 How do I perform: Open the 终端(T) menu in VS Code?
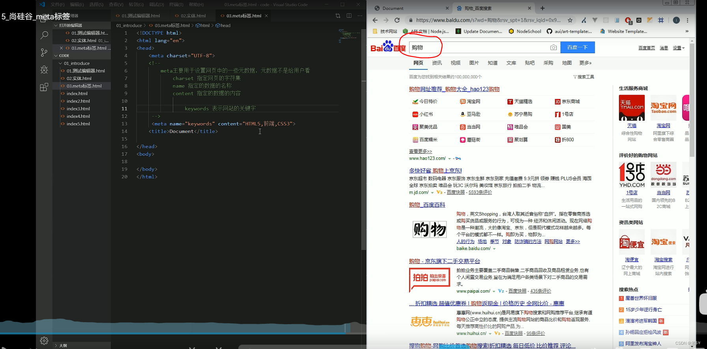176,4
